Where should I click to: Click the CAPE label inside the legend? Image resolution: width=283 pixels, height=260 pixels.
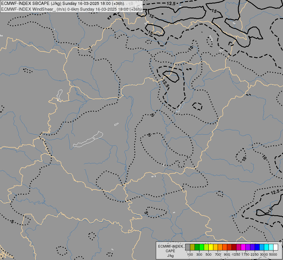tap(170, 251)
